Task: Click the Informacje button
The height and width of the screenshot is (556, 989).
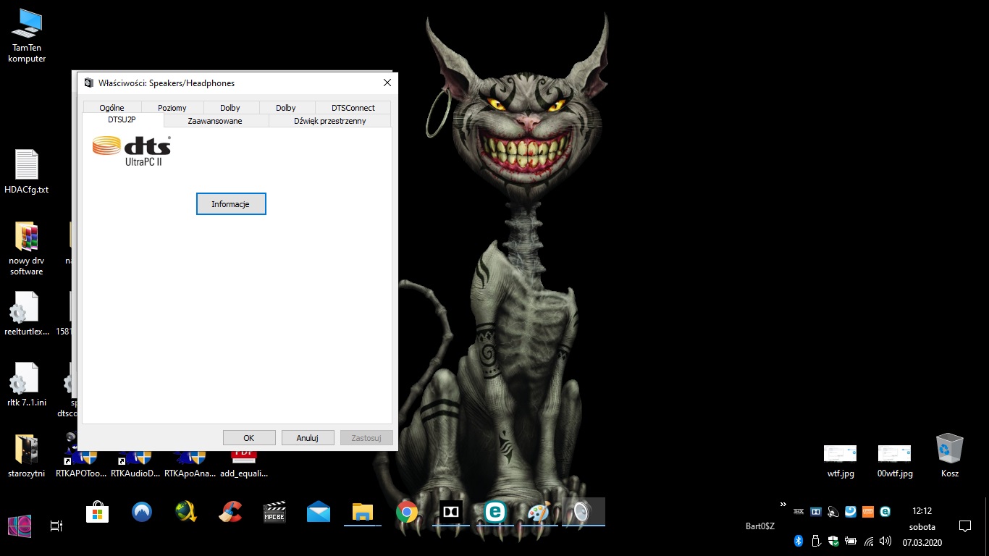Action: point(231,204)
